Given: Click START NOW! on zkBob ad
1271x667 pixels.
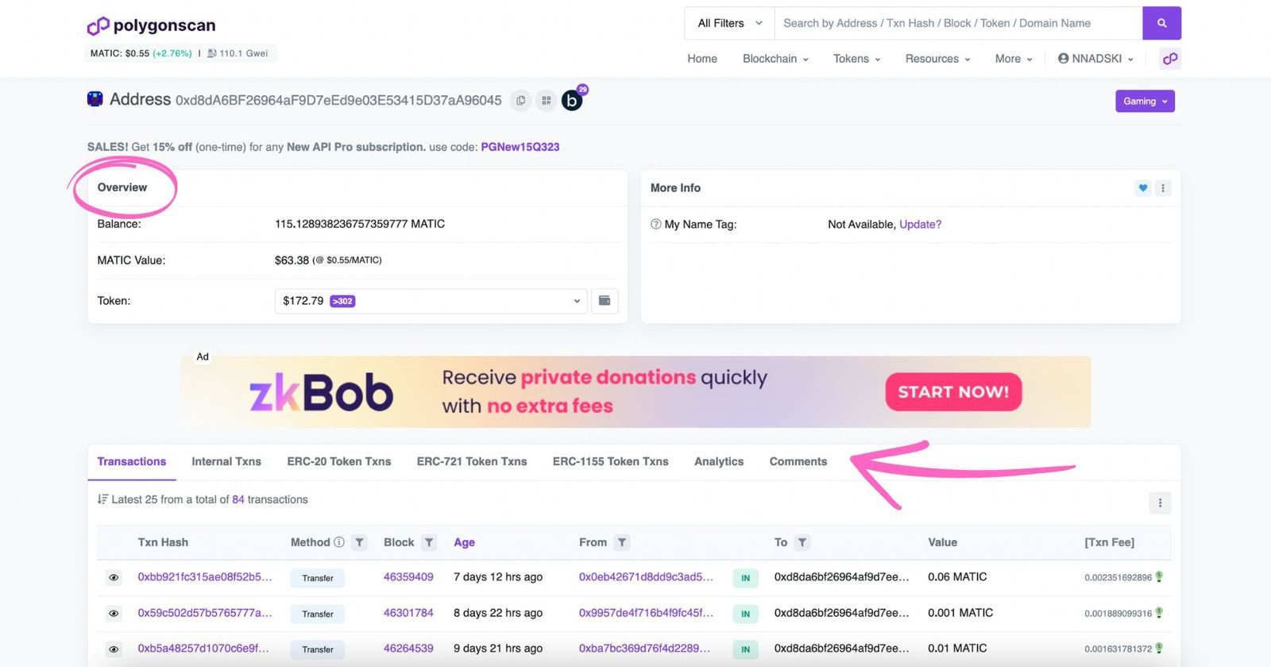Looking at the screenshot, I should [952, 392].
